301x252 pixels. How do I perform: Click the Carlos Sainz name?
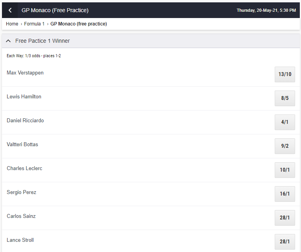tap(21, 216)
